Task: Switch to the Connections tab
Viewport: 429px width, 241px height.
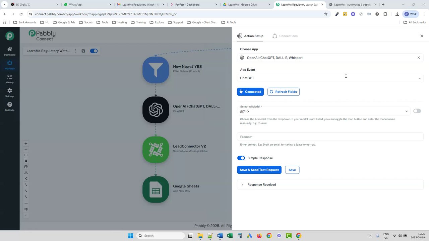Action: pos(285,36)
